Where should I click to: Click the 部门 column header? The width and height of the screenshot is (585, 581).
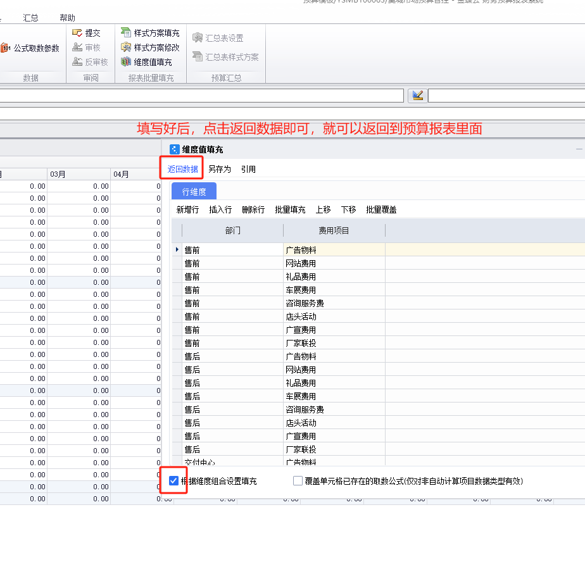tap(233, 230)
